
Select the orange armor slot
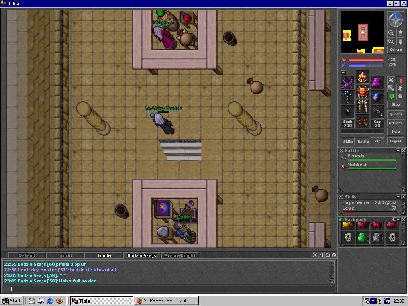pos(363,92)
